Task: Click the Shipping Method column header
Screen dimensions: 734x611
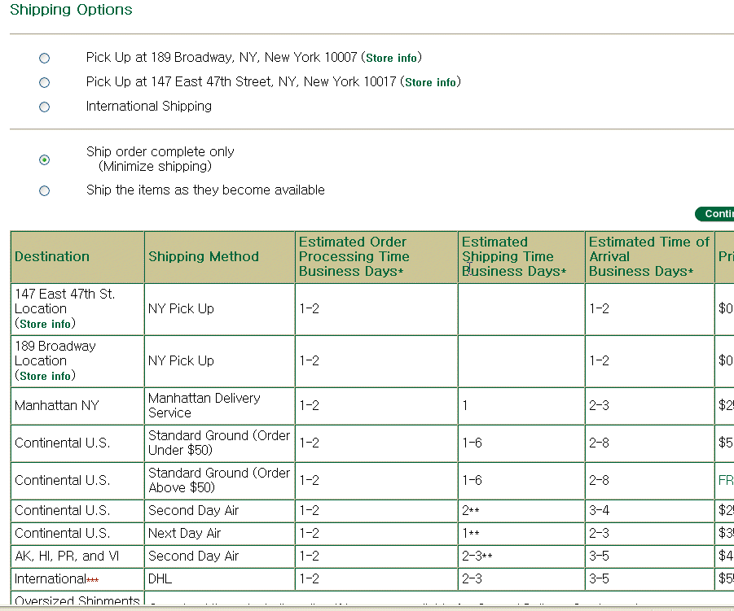Action: (x=204, y=256)
